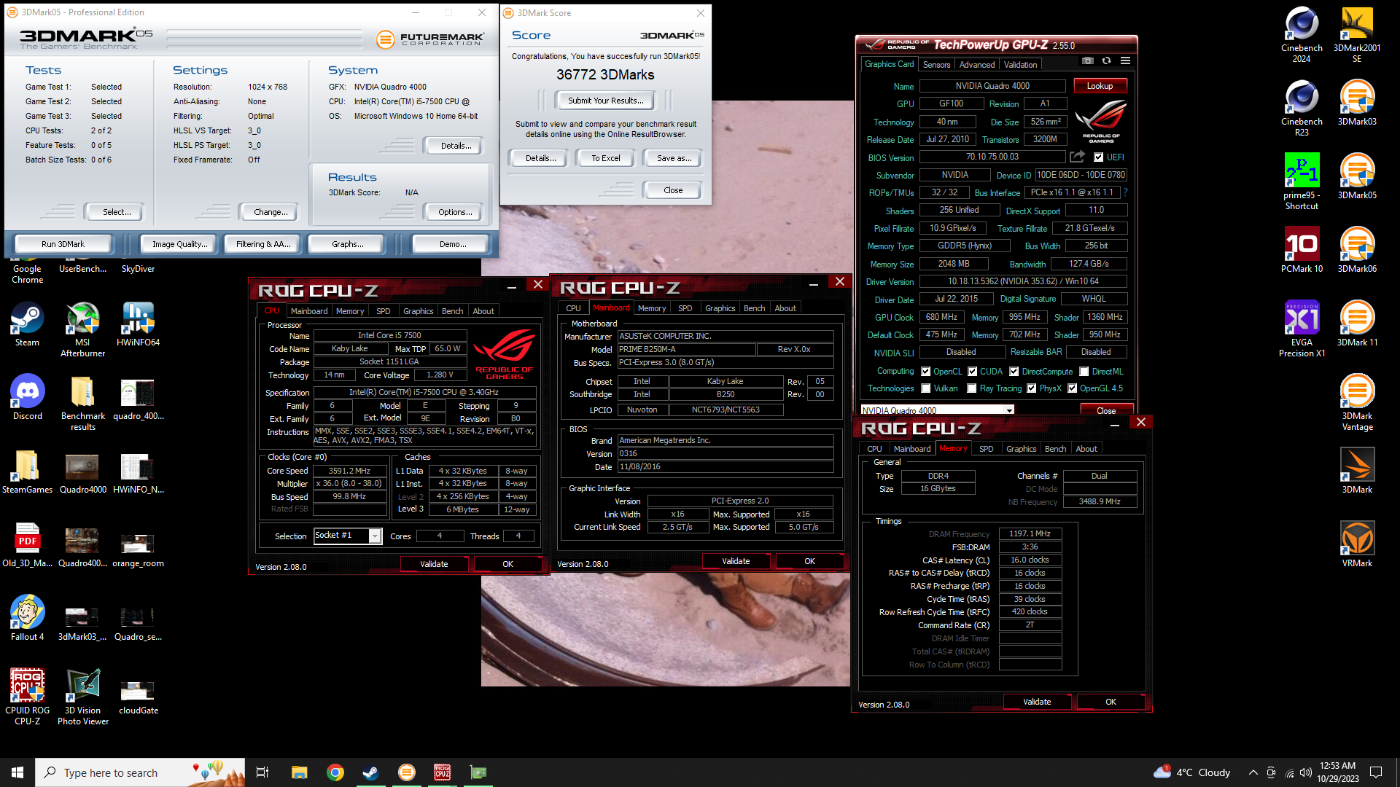
Task: Open the Cinebench R23 desktop shortcut
Action: [x=1302, y=109]
